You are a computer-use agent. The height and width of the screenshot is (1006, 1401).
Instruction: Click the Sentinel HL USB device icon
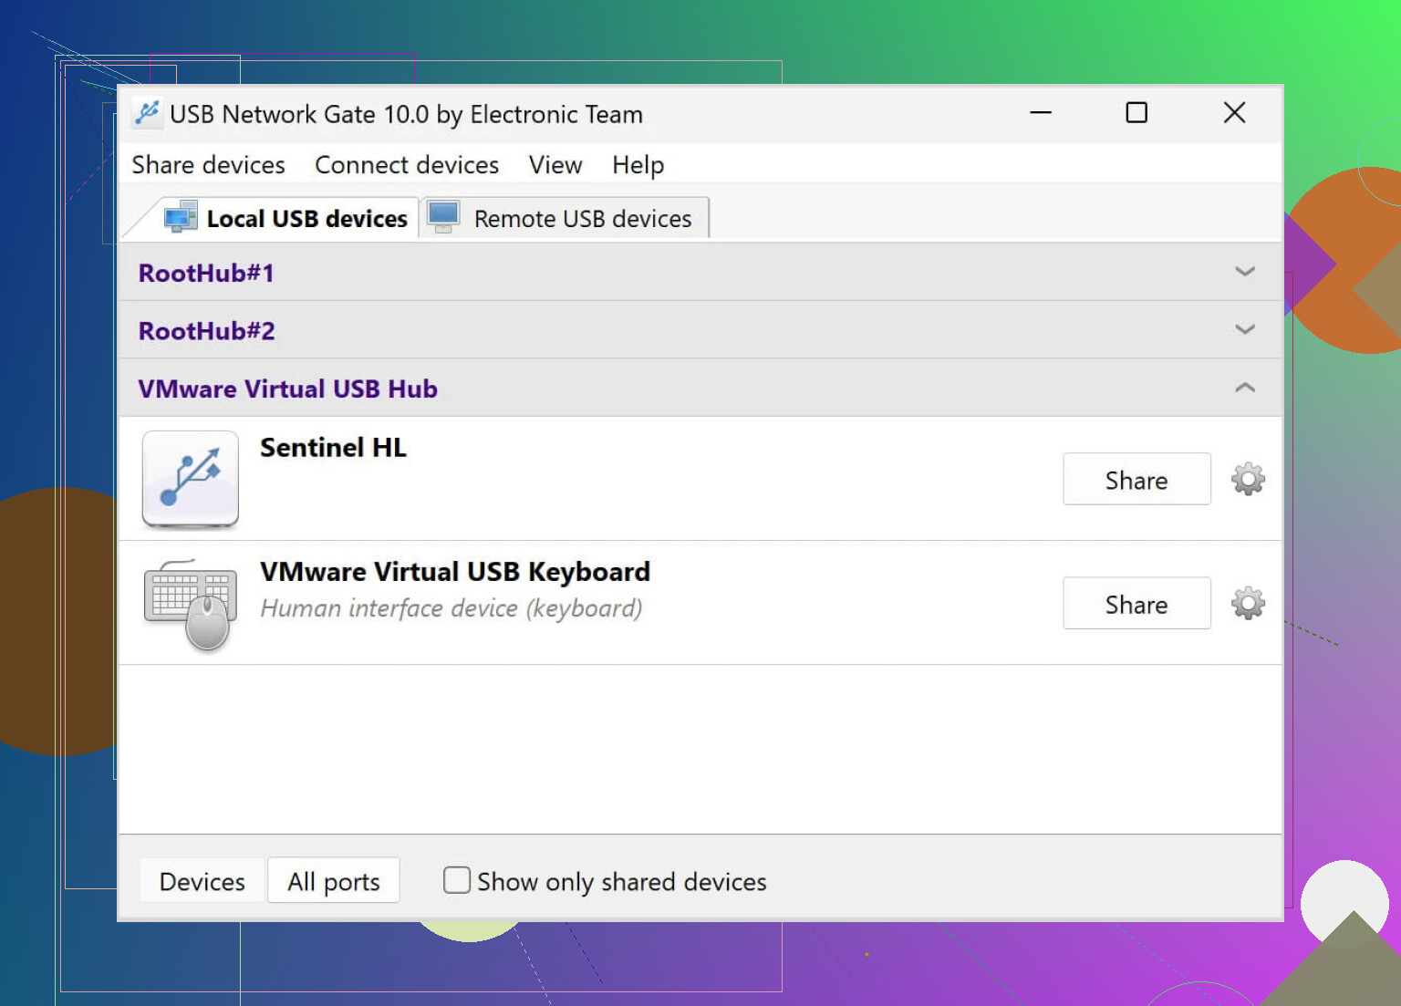coord(191,479)
